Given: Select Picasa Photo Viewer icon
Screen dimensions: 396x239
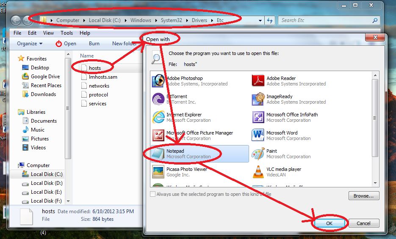Looking at the screenshot, I should pyautogui.click(x=158, y=171).
